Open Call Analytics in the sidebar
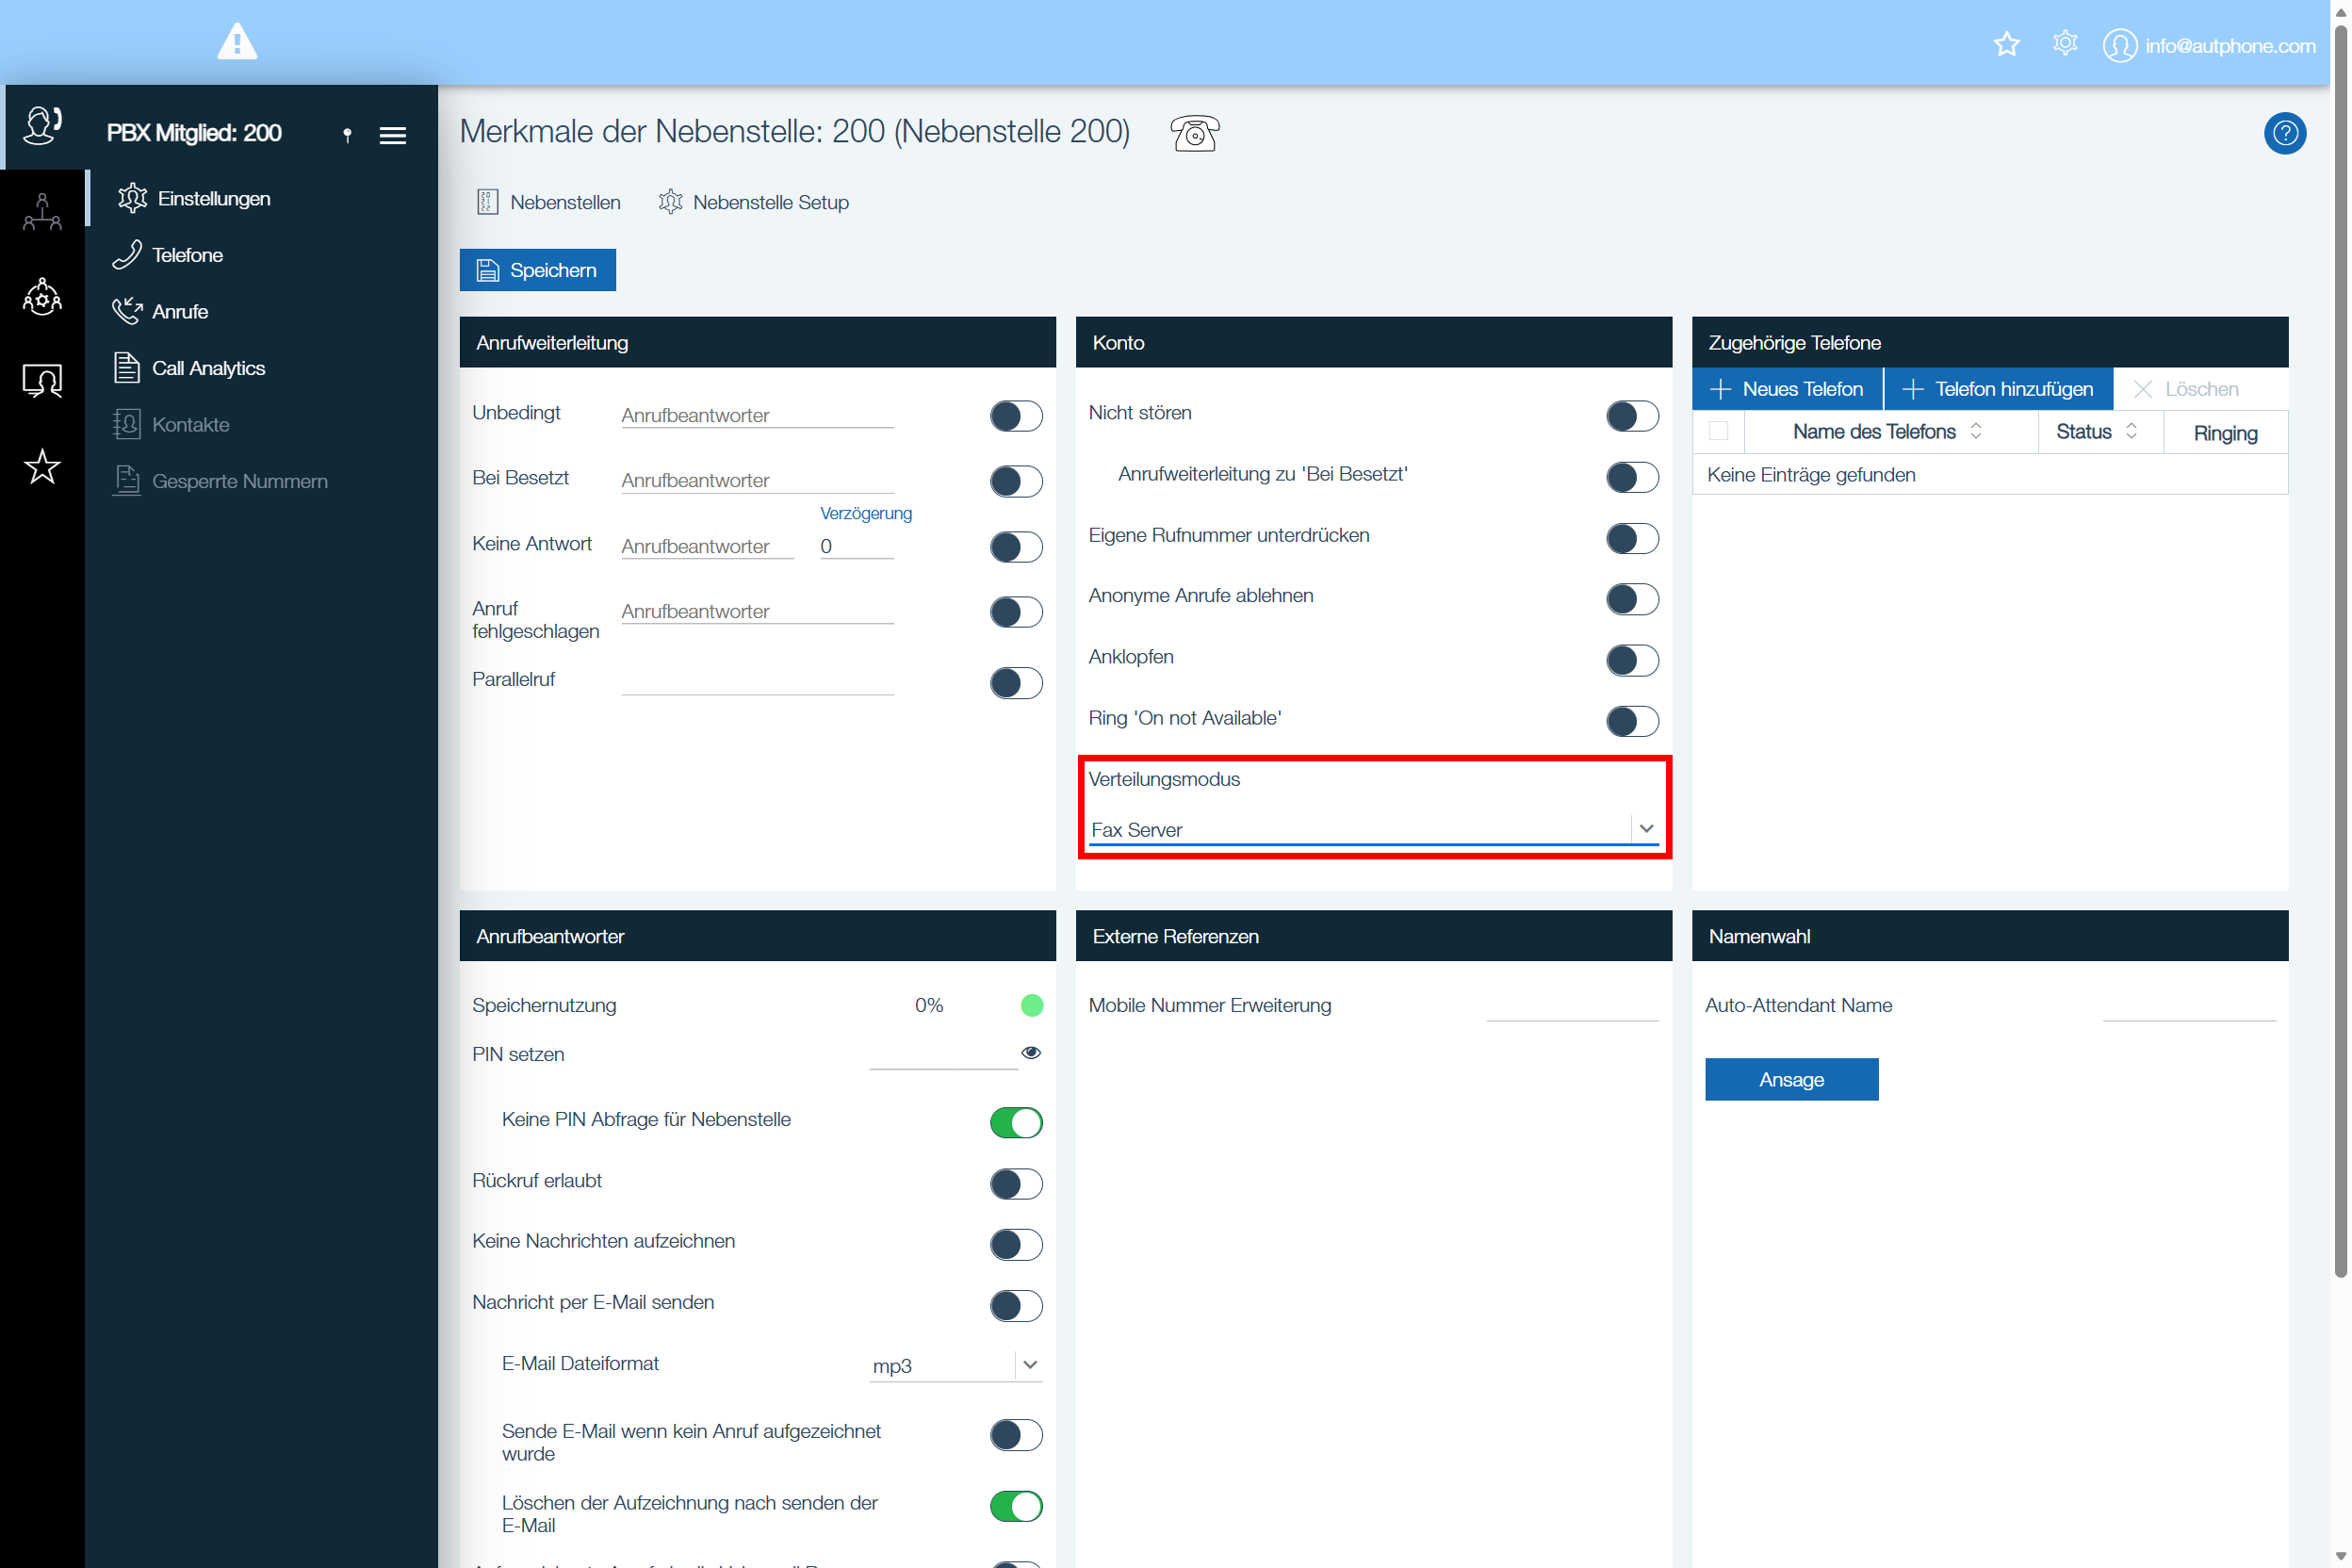 pyautogui.click(x=208, y=368)
